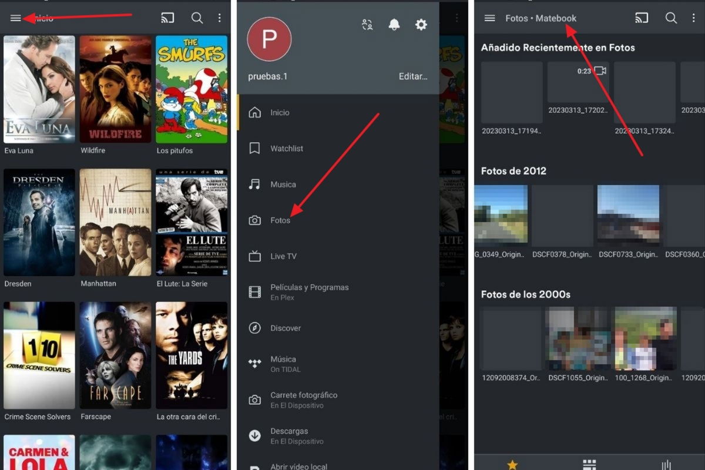The width and height of the screenshot is (705, 470).
Task: Open search on the home screen
Action: 197,18
